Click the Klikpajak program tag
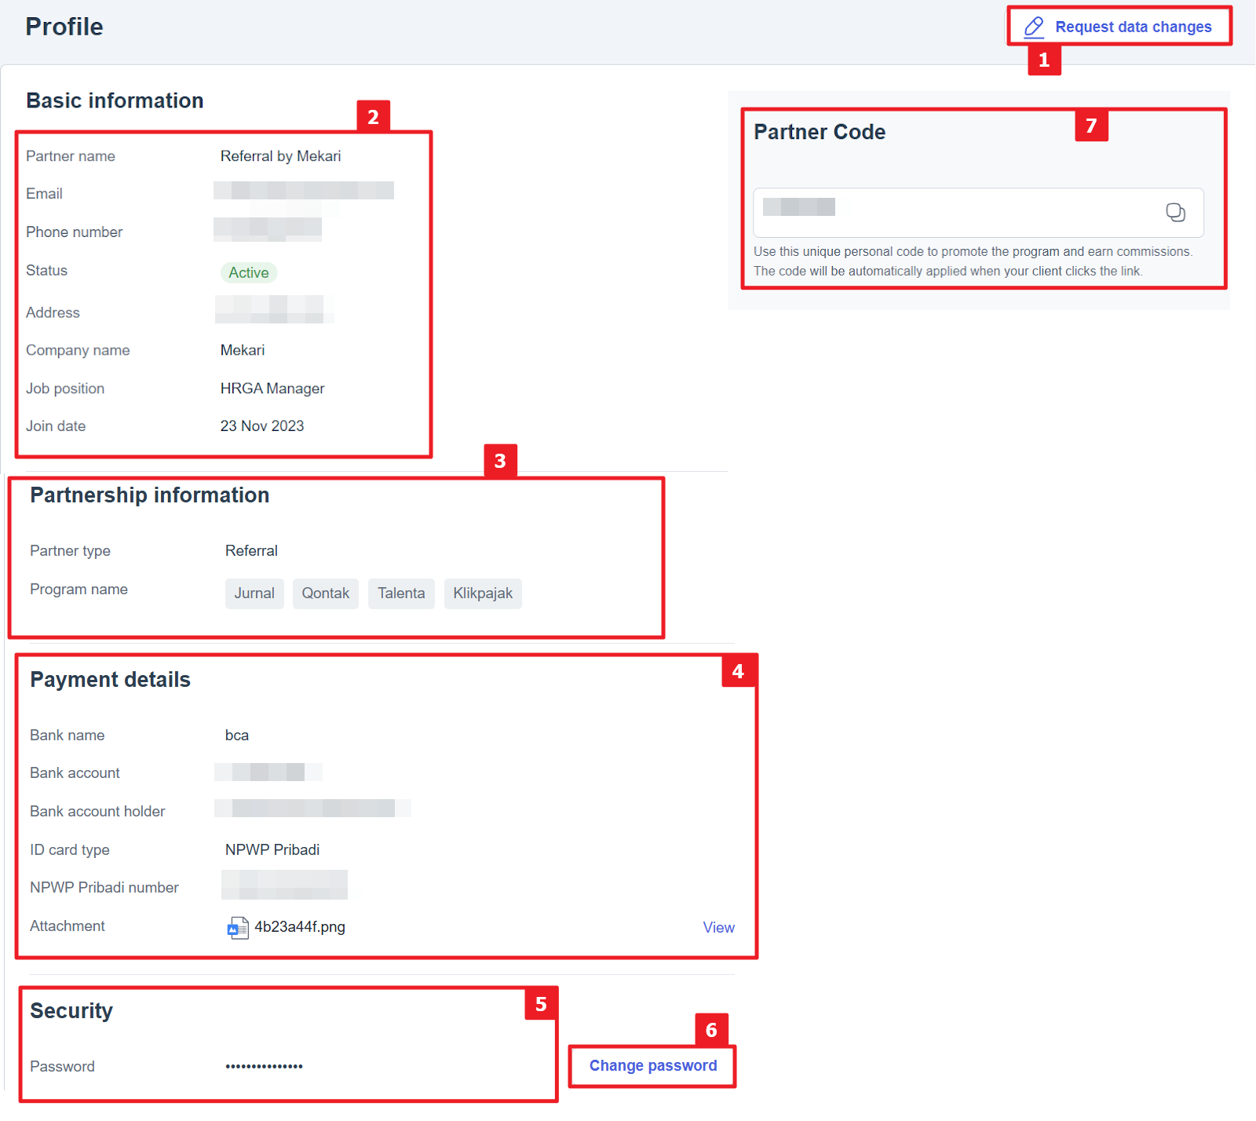1256x1121 pixels. click(x=483, y=593)
